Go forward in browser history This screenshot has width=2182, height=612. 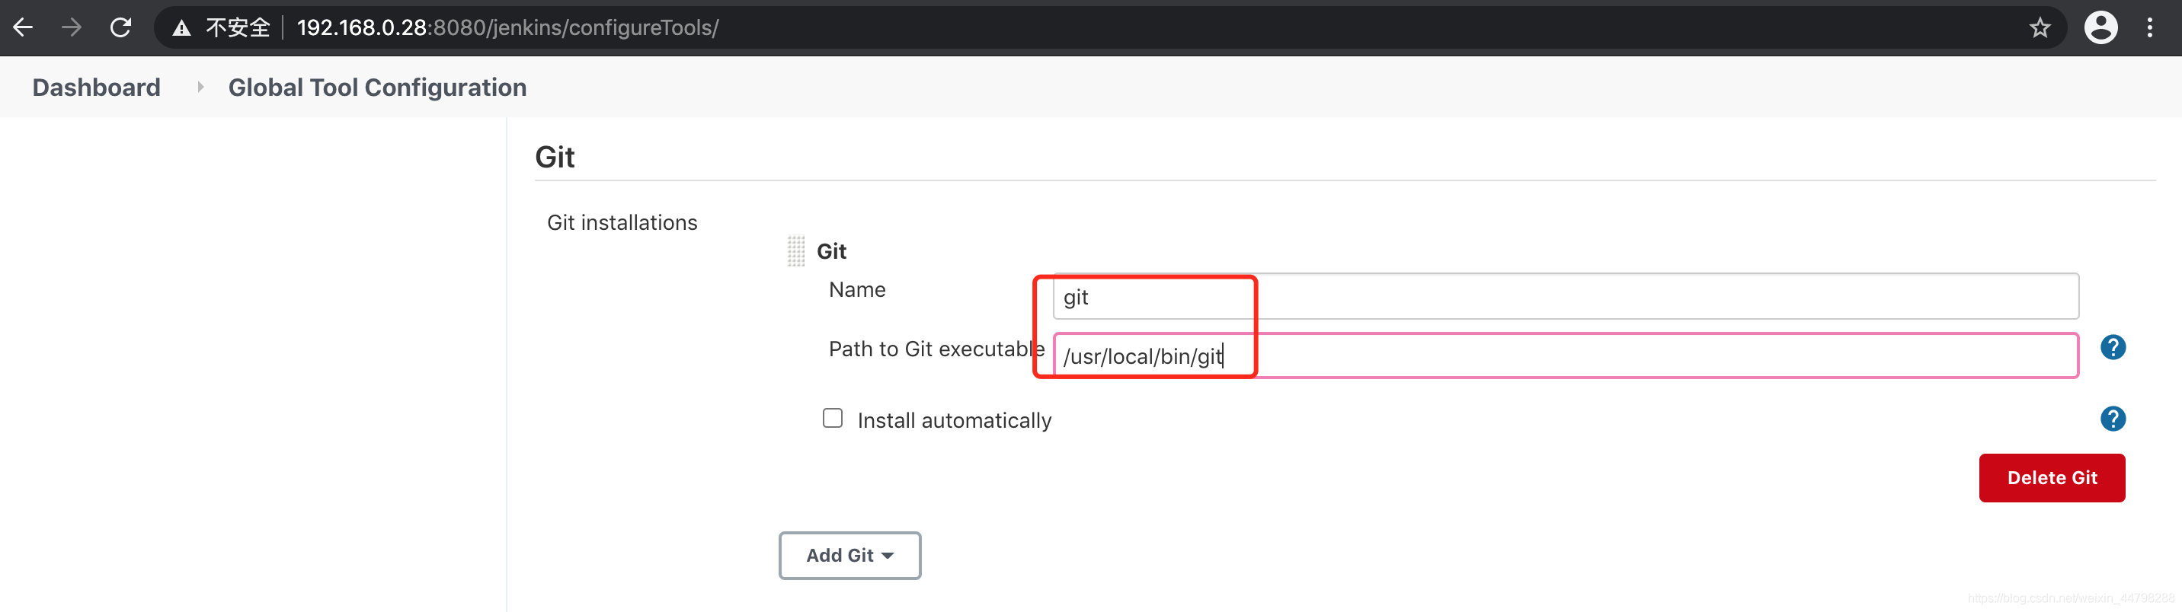(72, 28)
